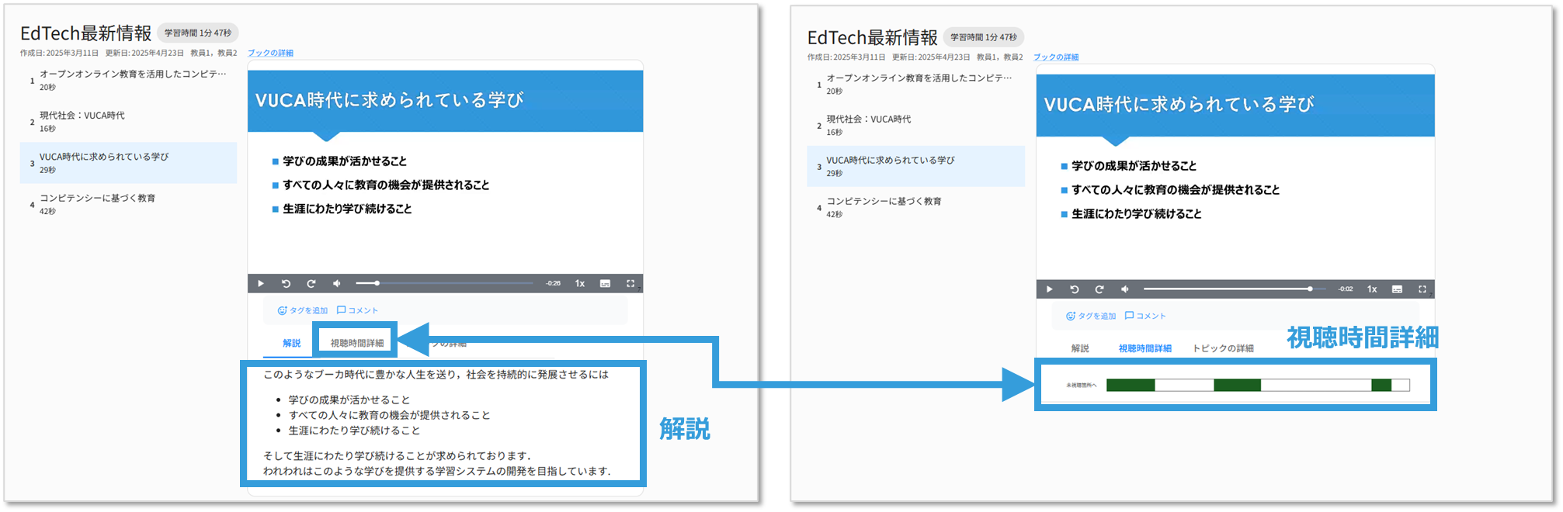
Task: Enter fullscreen from the -0:02 player
Action: [x=1422, y=289]
